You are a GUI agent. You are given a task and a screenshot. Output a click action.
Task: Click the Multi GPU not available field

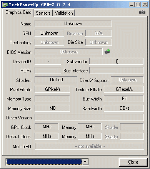coord(90,146)
